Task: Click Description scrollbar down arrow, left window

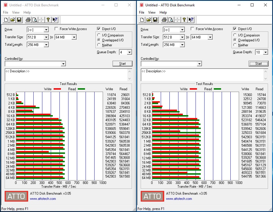Action: pos(129,78)
